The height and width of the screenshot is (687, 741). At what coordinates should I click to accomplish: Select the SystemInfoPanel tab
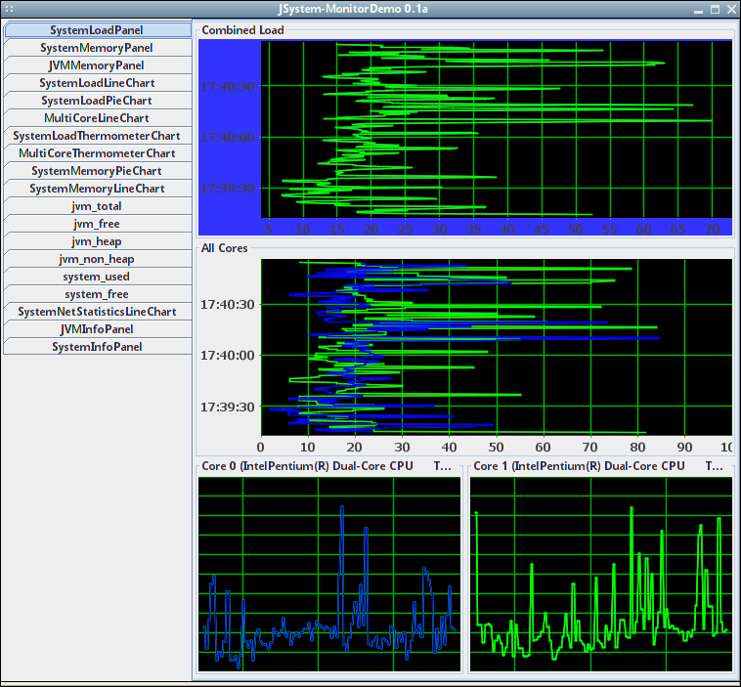click(98, 346)
